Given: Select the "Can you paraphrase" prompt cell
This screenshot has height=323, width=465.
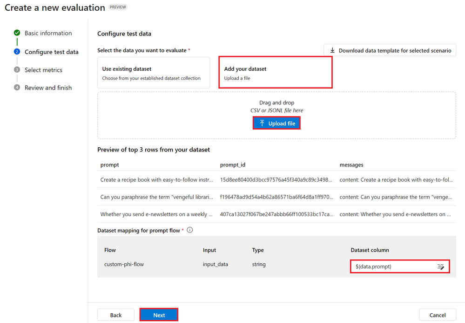Looking at the screenshot, I should pos(156,197).
